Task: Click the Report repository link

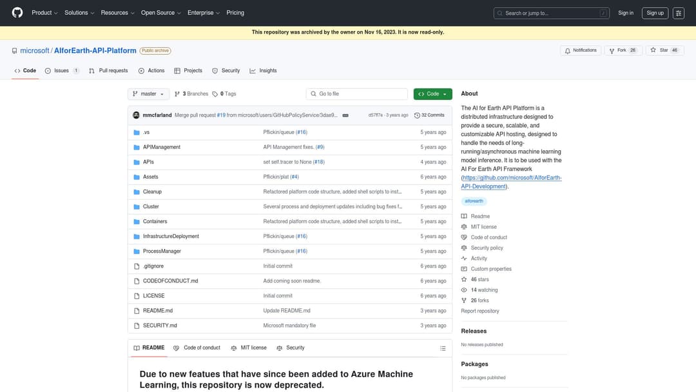Action: [x=480, y=311]
